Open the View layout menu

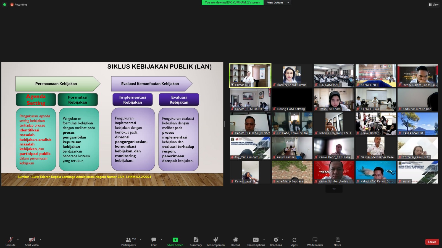[433, 4]
